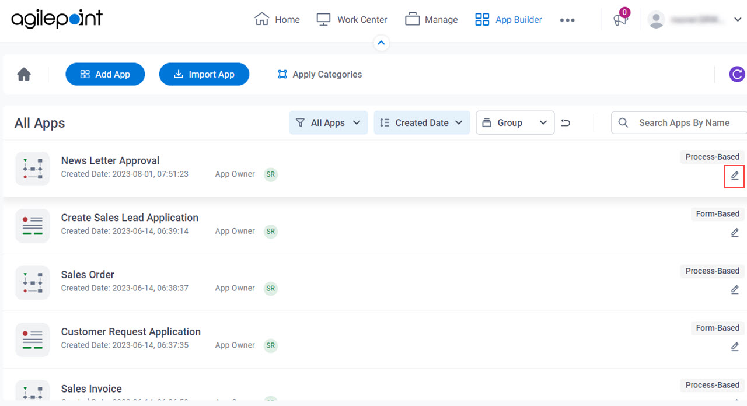Screen dimensions: 747x406
Task: Open Work Center in top navigation
Action: coord(351,19)
